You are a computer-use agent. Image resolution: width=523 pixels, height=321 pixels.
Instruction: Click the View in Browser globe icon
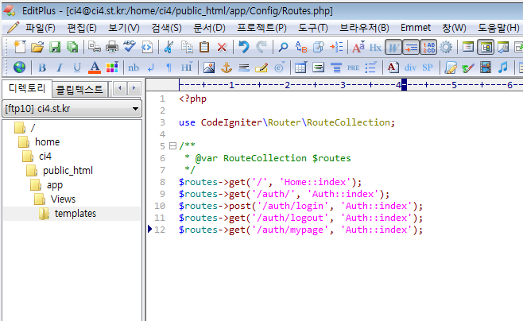(19, 68)
